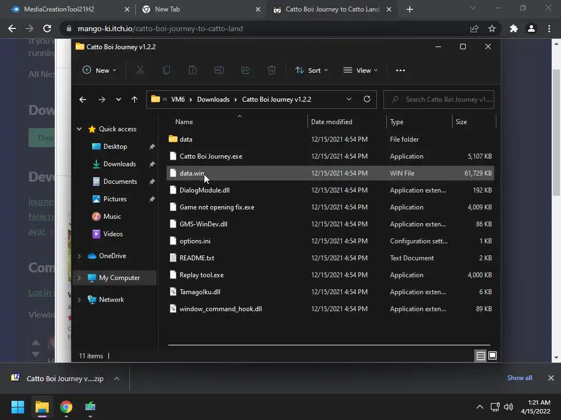Open the Sort dropdown

311,71
